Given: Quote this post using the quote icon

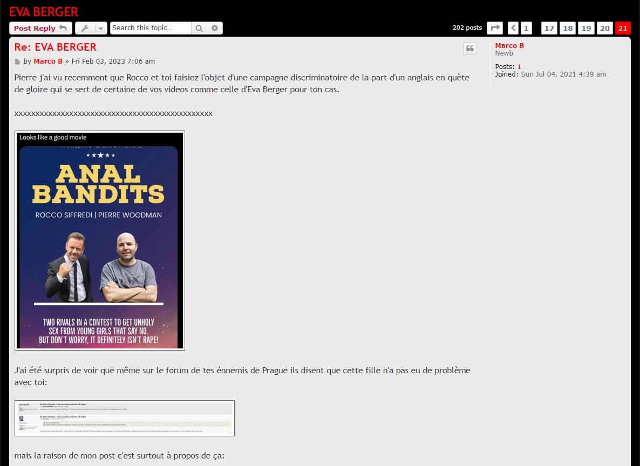Looking at the screenshot, I should coord(470,49).
